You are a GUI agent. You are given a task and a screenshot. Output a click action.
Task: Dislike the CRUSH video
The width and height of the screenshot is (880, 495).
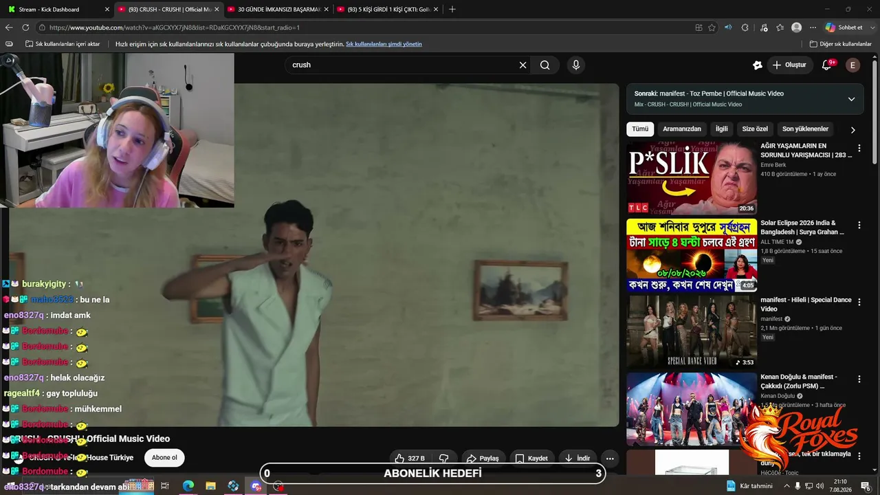pos(444,458)
